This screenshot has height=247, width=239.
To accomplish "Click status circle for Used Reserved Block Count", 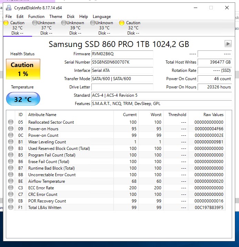I will coord(11,148).
